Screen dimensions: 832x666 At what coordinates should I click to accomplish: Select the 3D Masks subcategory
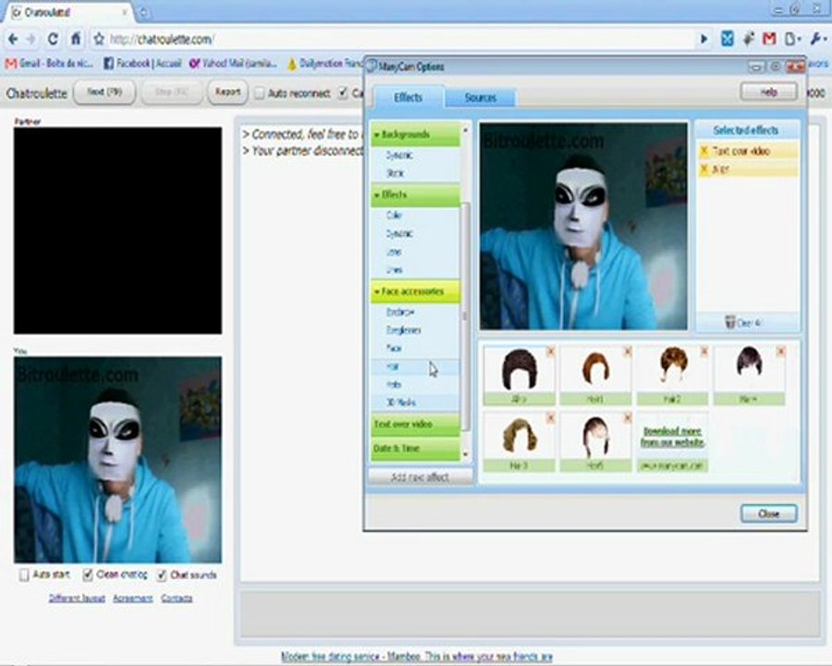point(401,402)
